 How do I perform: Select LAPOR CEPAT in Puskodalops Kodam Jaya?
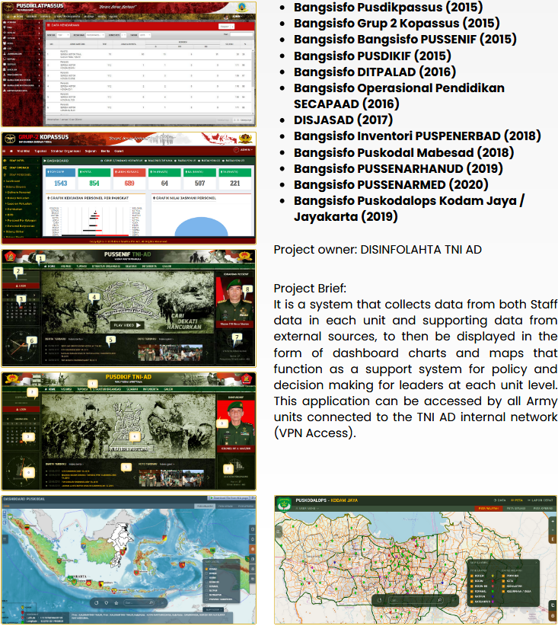pyautogui.click(x=540, y=500)
